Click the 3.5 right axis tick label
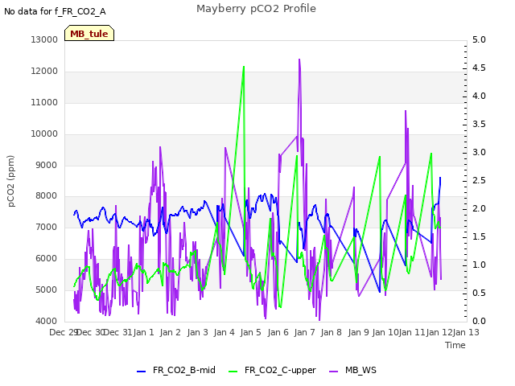The width and height of the screenshot is (515, 386). point(479,125)
